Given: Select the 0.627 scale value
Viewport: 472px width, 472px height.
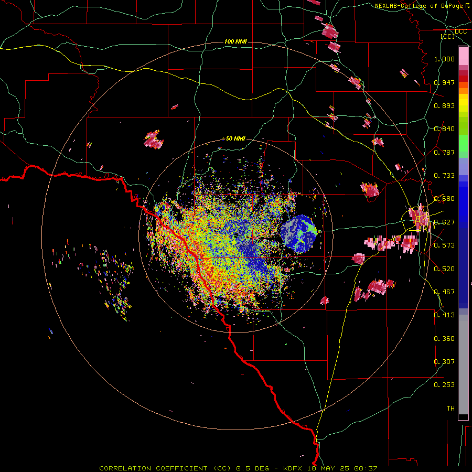Looking at the screenshot, I should [x=444, y=222].
